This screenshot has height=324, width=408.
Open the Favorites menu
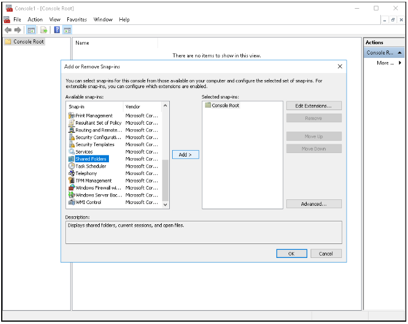tap(76, 20)
